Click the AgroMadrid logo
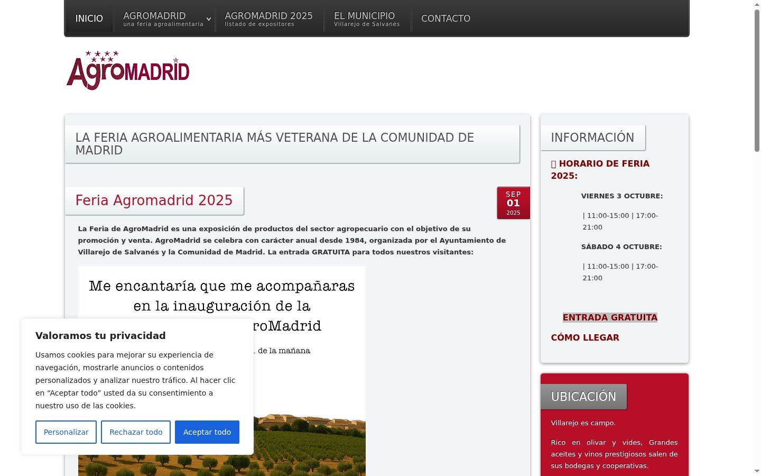 click(128, 70)
